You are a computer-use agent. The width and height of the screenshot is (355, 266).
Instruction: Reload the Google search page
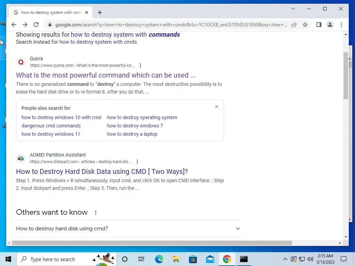pyautogui.click(x=36, y=25)
